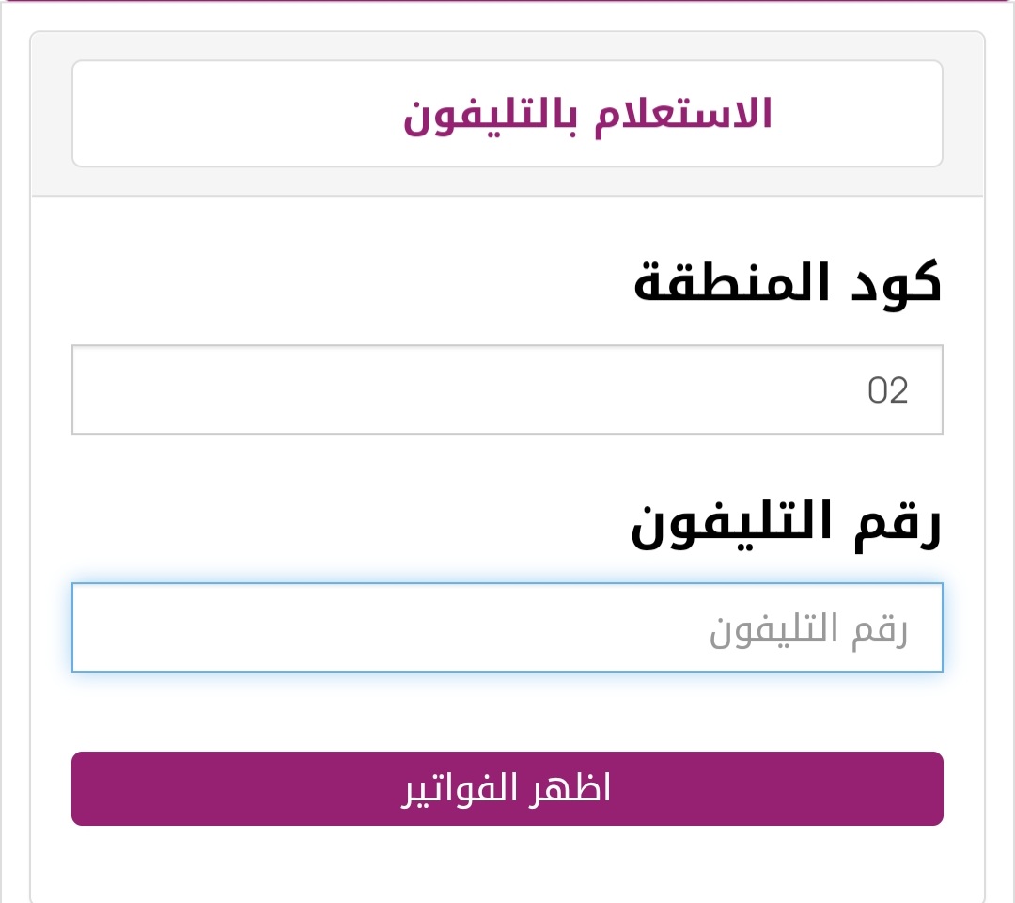
Task: Click the word بالتليفون in the heading
Action: pyautogui.click(x=490, y=116)
